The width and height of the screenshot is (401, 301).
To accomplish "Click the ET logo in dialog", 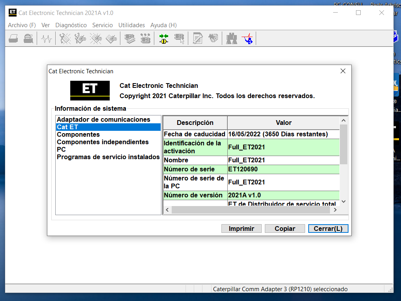I will tap(90, 90).
